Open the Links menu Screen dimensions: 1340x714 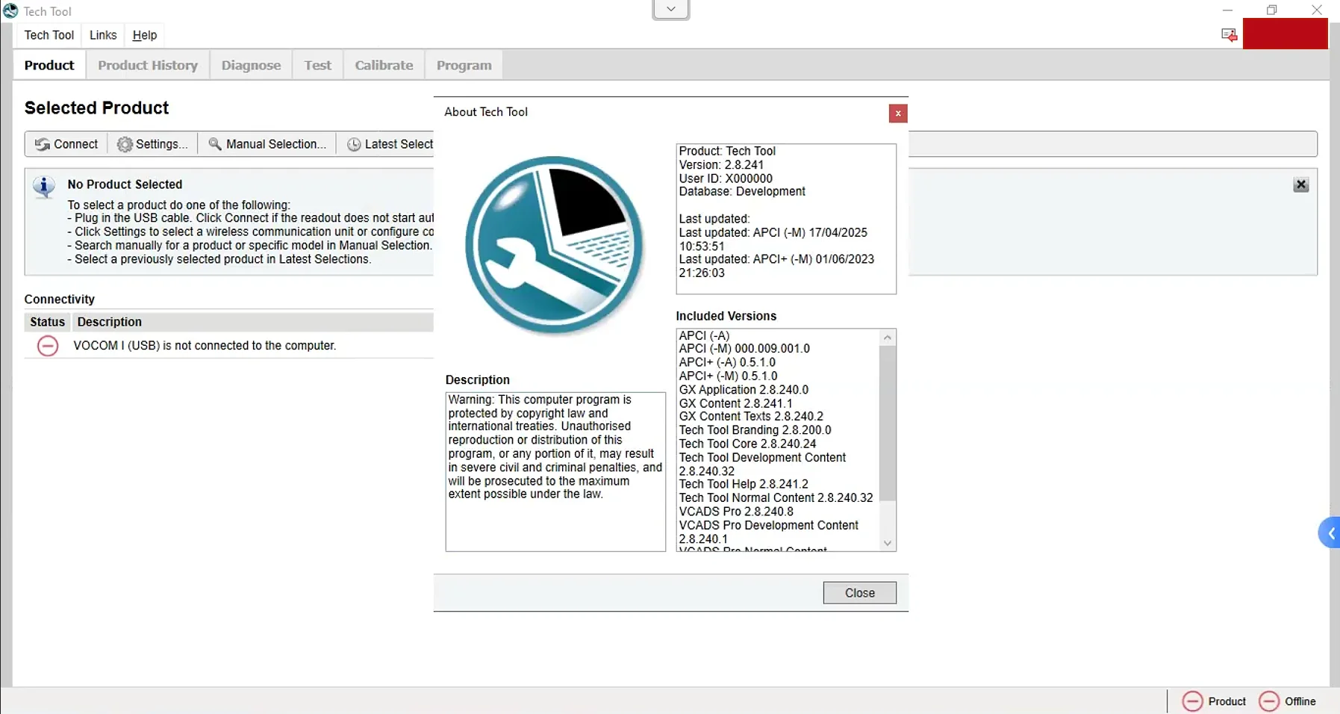(x=103, y=35)
